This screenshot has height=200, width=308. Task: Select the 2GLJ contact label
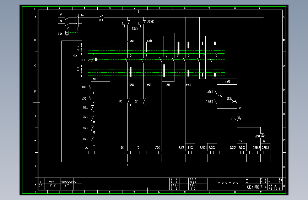[x=86, y=117]
